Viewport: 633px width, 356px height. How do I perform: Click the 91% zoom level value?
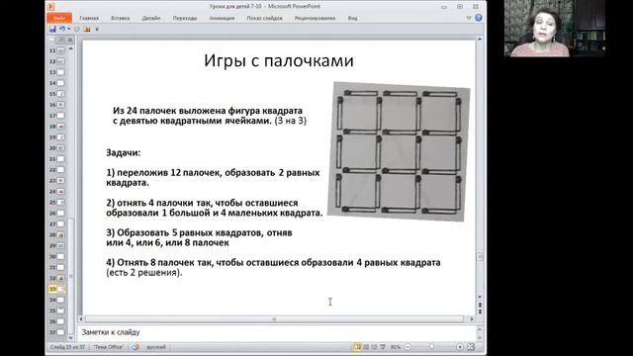(x=396, y=347)
